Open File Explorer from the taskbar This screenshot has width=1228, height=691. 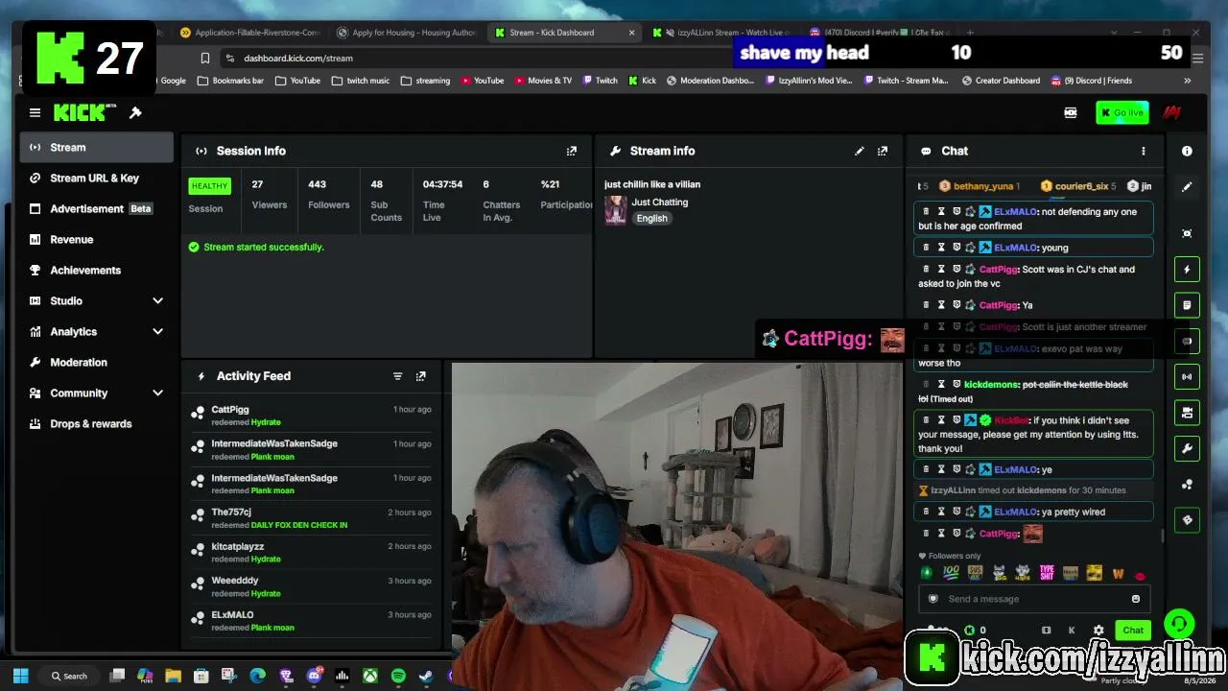[173, 676]
